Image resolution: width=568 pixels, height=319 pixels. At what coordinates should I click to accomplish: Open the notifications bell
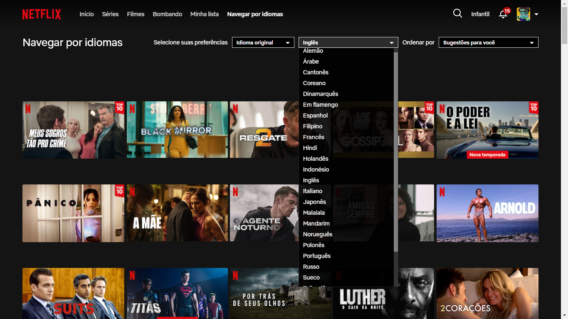pyautogui.click(x=503, y=14)
